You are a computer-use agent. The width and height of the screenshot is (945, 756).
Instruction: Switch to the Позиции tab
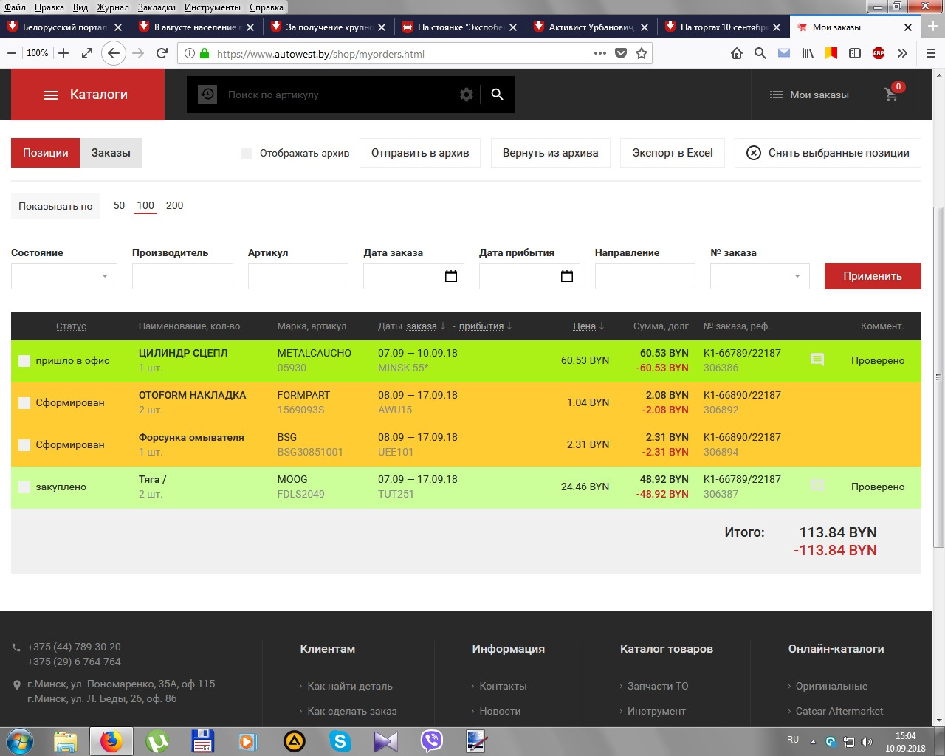point(45,153)
